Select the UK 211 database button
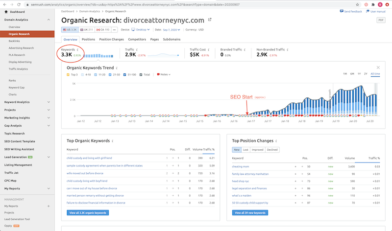This screenshot has width=392, height=231. [87, 30]
